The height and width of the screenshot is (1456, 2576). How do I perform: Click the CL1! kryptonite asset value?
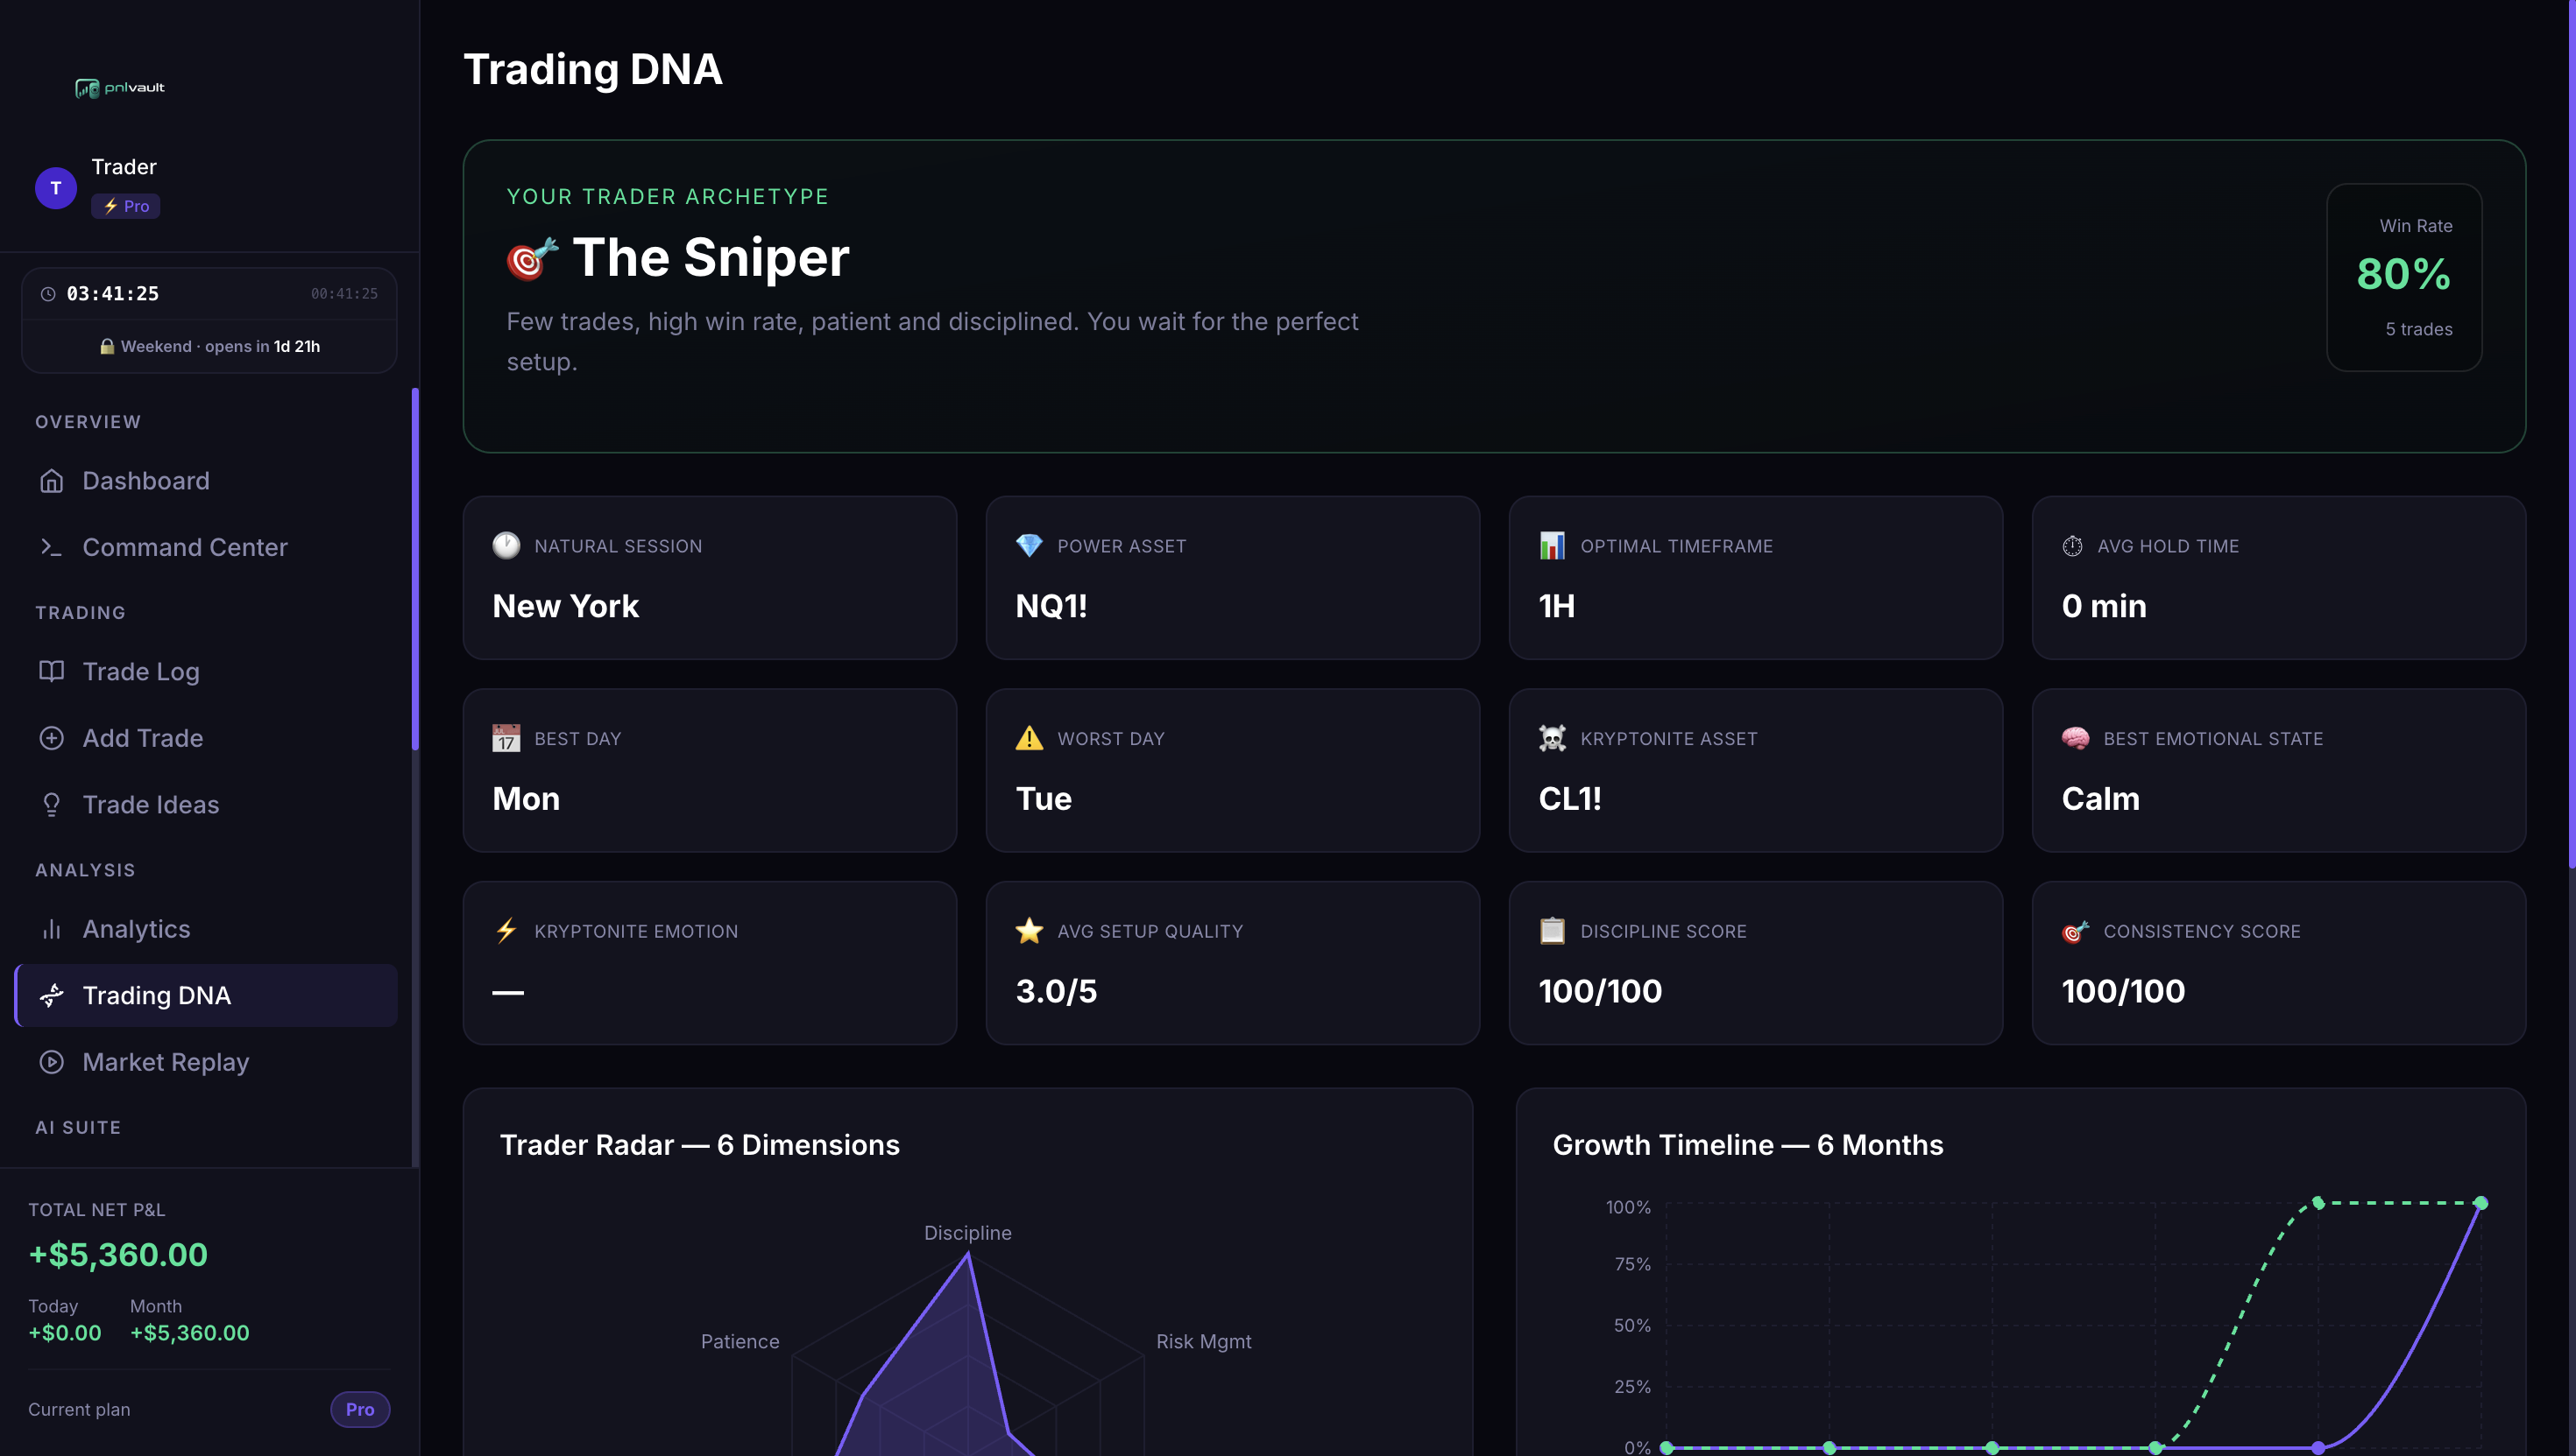pos(1569,799)
